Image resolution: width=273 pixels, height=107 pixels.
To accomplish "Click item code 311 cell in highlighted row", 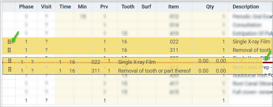I will click(x=174, y=50).
